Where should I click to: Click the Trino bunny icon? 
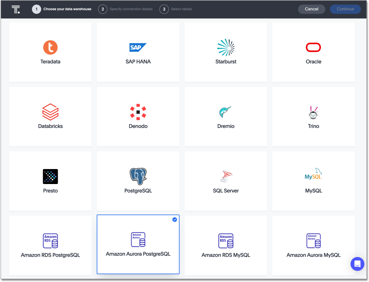[x=313, y=111]
